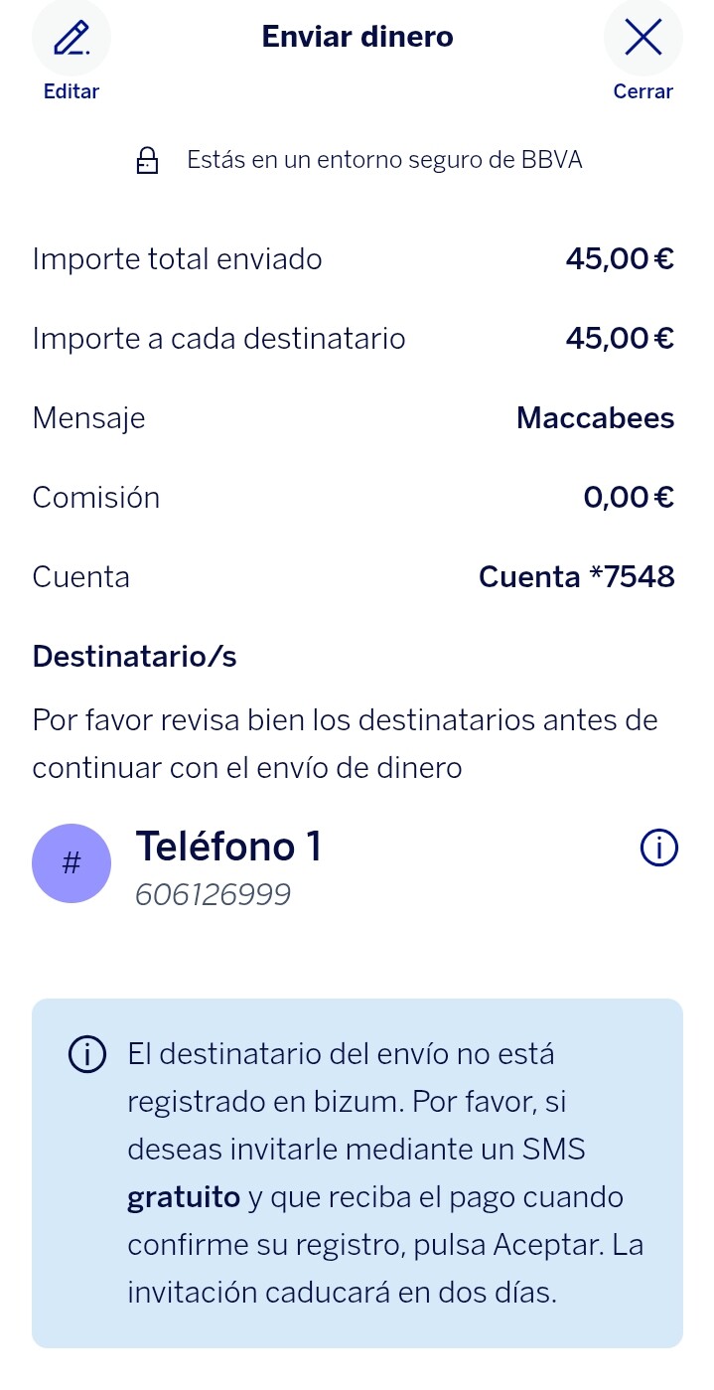The height and width of the screenshot is (1390, 714).
Task: Tap the Importe a cada destinatario amount
Action: point(621,339)
